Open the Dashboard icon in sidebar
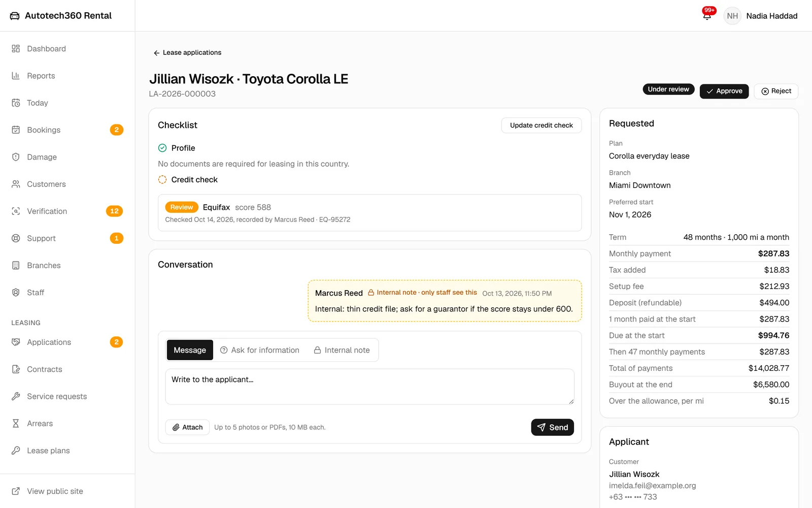 click(16, 49)
